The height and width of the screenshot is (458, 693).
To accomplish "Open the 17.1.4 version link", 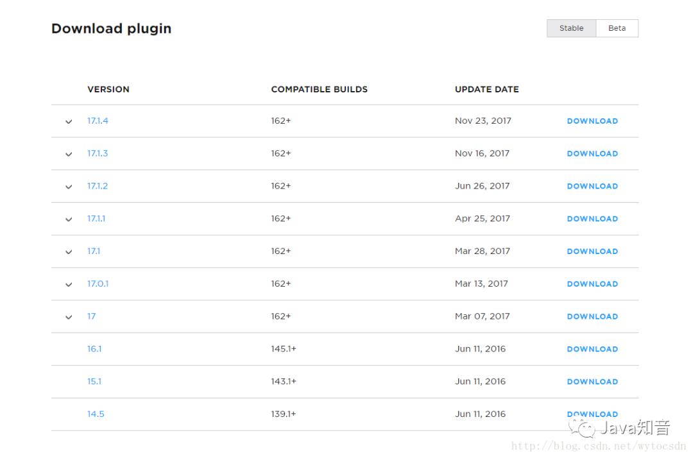I will point(98,121).
